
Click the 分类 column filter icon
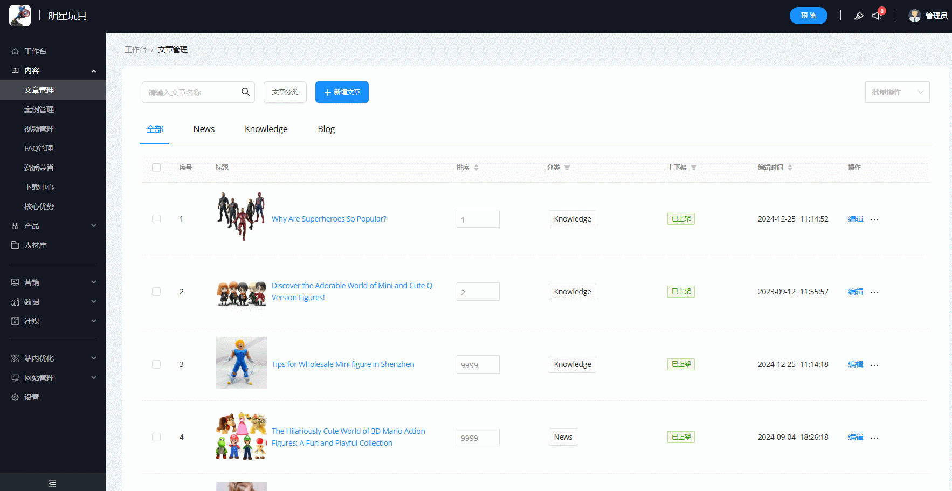[x=567, y=168]
